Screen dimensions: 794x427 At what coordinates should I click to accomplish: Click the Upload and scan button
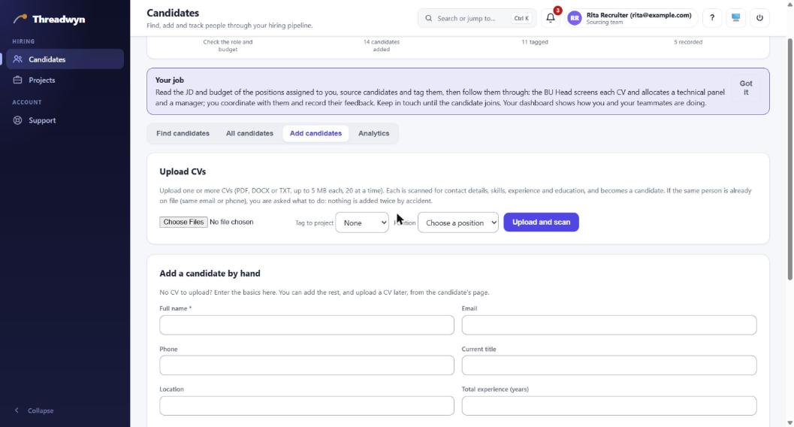point(541,222)
